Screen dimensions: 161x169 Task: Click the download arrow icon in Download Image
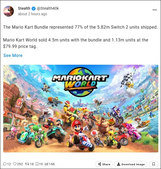(x=118, y=164)
